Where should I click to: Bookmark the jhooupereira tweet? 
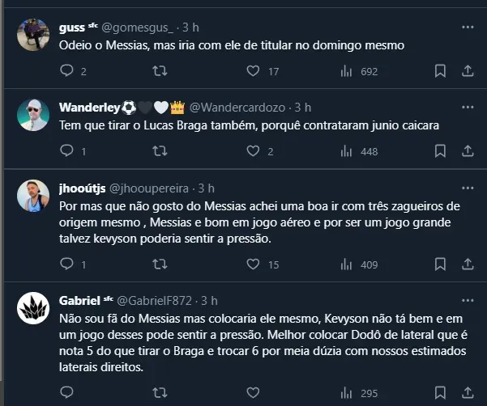[x=440, y=264]
